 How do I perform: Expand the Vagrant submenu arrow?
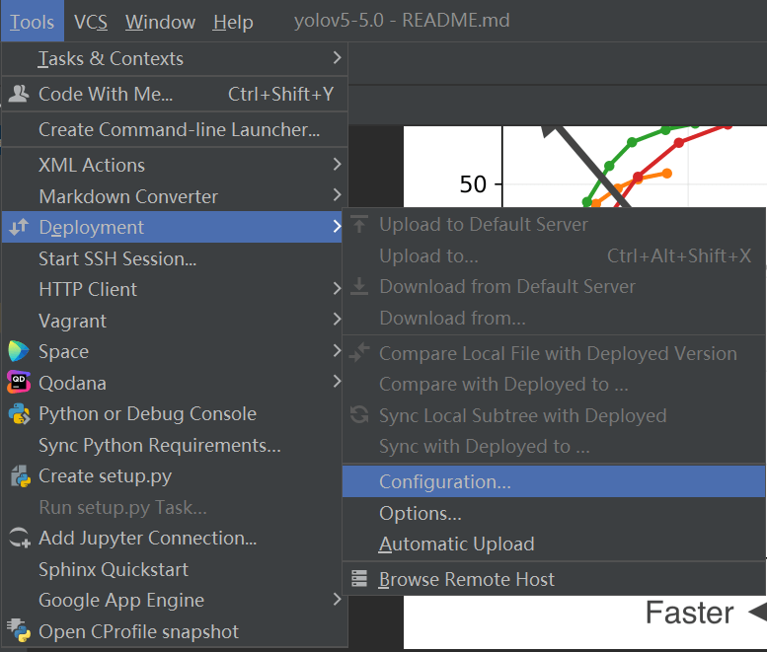coord(337,320)
